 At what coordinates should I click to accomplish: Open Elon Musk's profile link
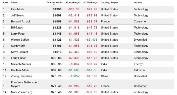coord(17,9)
